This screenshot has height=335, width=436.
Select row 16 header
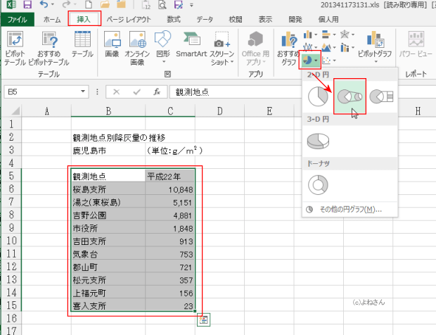[11, 318]
